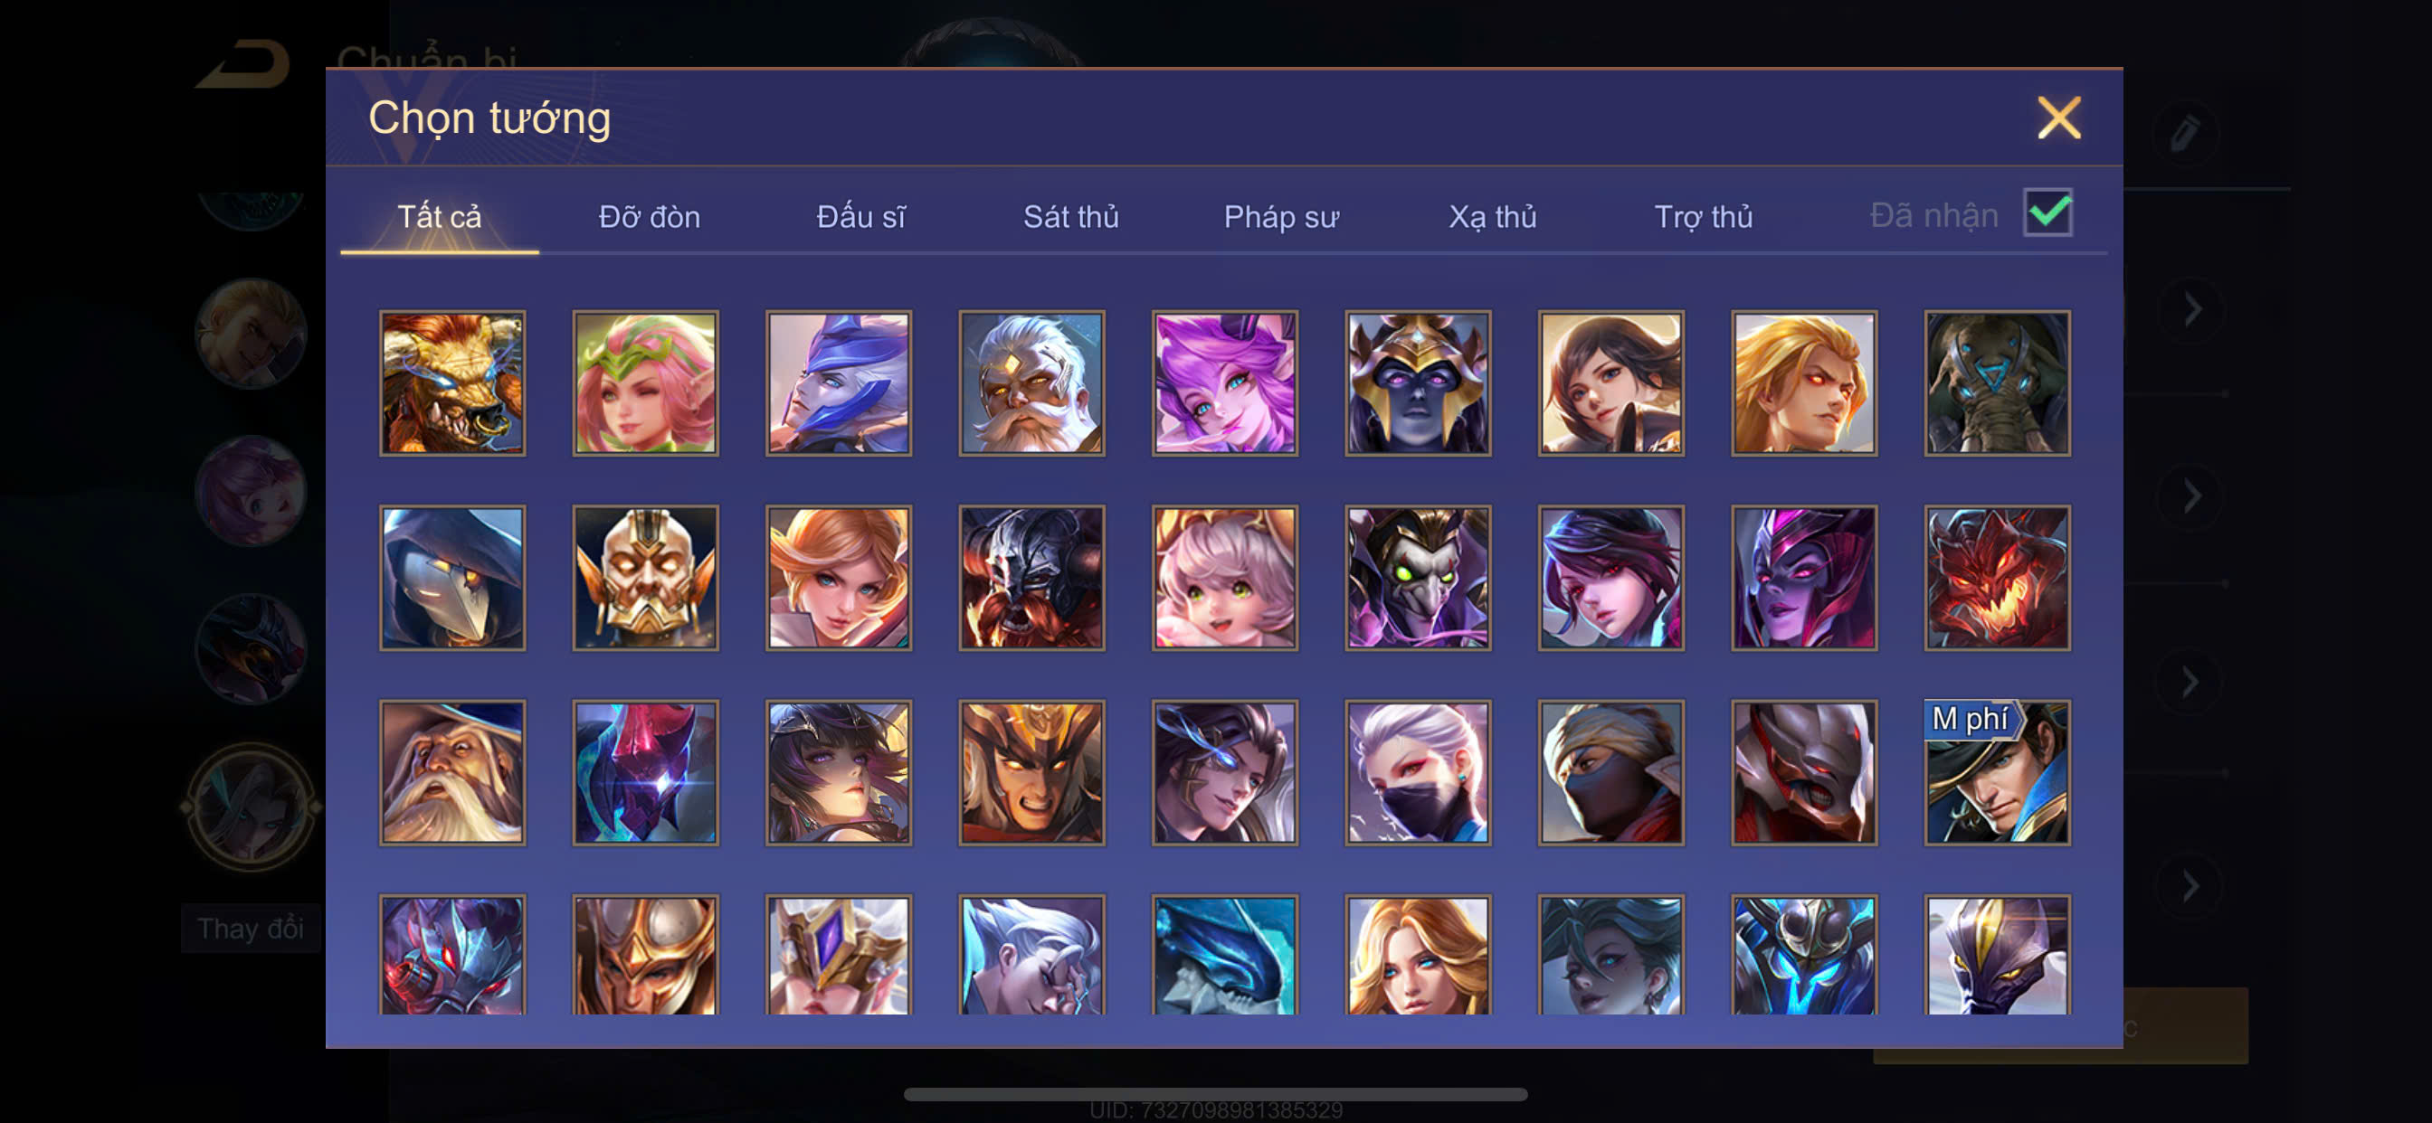Toggle the Đã nhận checkbox
Image resolution: width=2432 pixels, height=1123 pixels.
click(x=2047, y=213)
